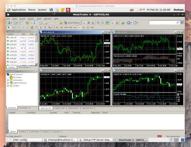The image size is (191, 147).
Task: Close the Navigator panel
Action: click(x=37, y=72)
